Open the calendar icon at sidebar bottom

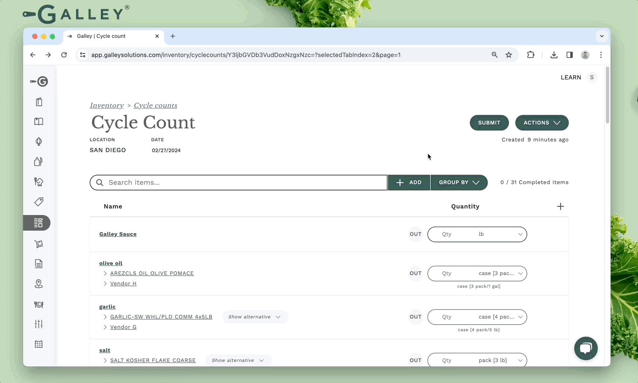(x=38, y=344)
